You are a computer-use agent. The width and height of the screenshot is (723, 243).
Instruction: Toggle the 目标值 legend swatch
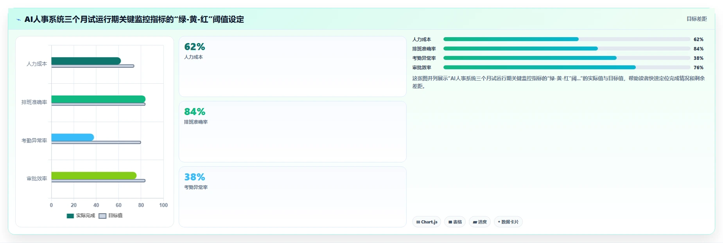(102, 216)
